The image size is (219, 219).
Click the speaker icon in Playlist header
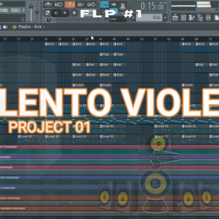(x=5, y=27)
